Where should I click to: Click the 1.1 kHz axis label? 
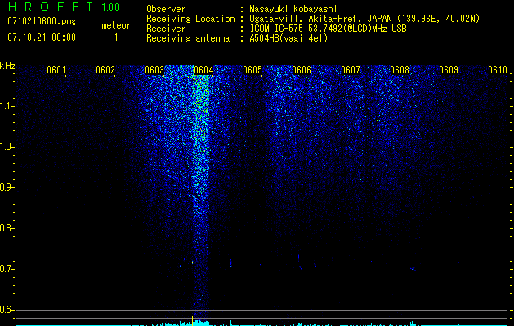7,106
